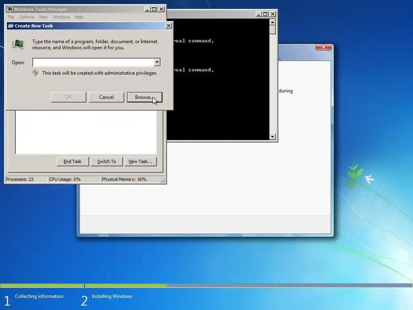The height and width of the screenshot is (310, 413).
Task: Close the Windows setup dialog with red X
Action: (323, 47)
